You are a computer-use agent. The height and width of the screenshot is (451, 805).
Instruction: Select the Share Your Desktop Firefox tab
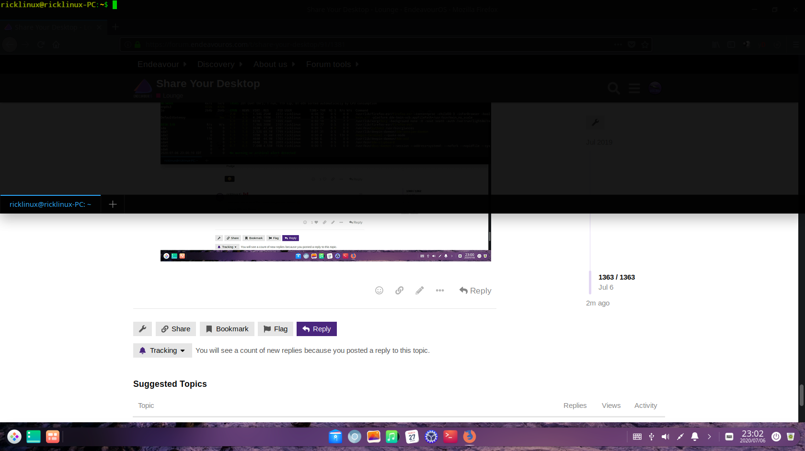[x=53, y=27]
